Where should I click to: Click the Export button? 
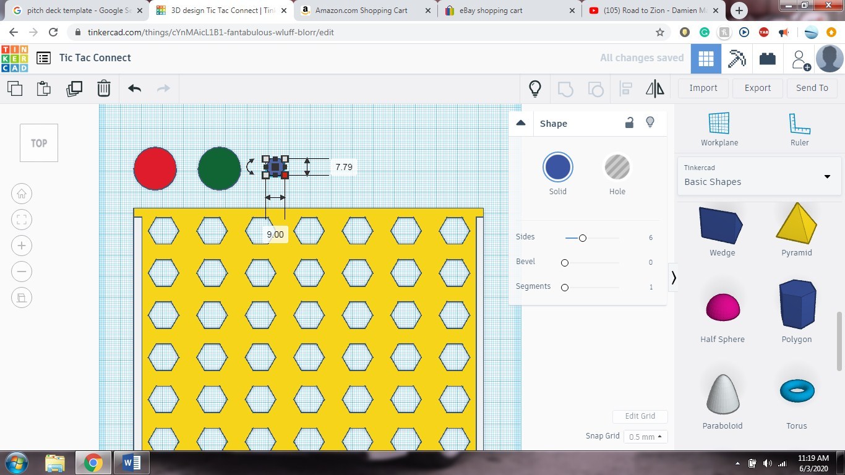pos(757,88)
